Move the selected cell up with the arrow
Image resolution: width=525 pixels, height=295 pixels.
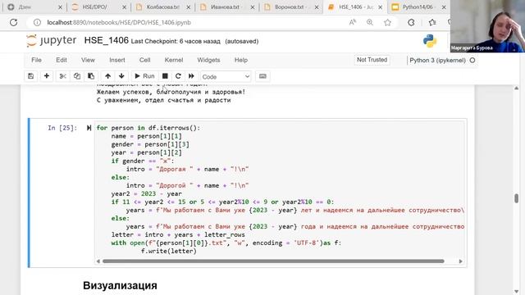point(107,76)
